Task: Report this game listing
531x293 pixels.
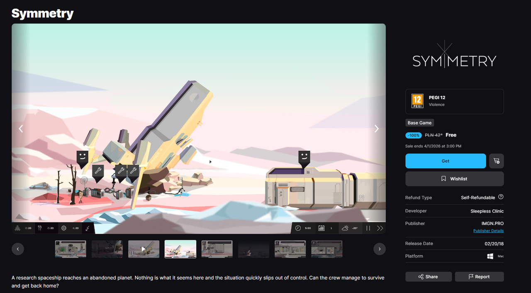Action: click(x=480, y=277)
